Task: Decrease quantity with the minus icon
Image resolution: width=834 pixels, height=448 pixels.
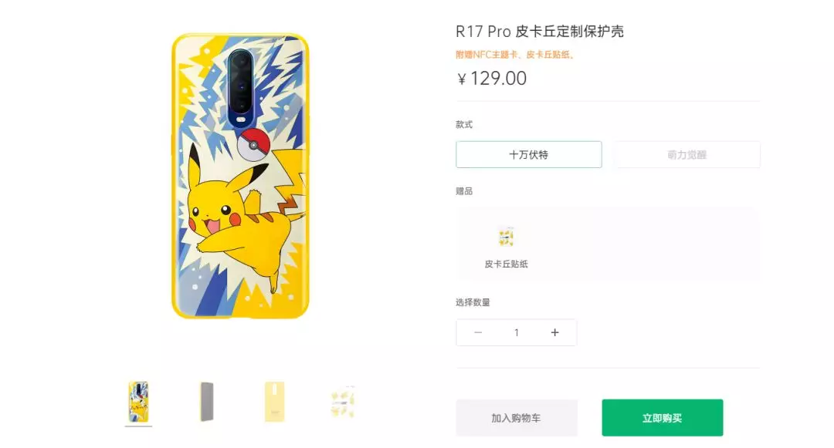Action: click(x=478, y=332)
